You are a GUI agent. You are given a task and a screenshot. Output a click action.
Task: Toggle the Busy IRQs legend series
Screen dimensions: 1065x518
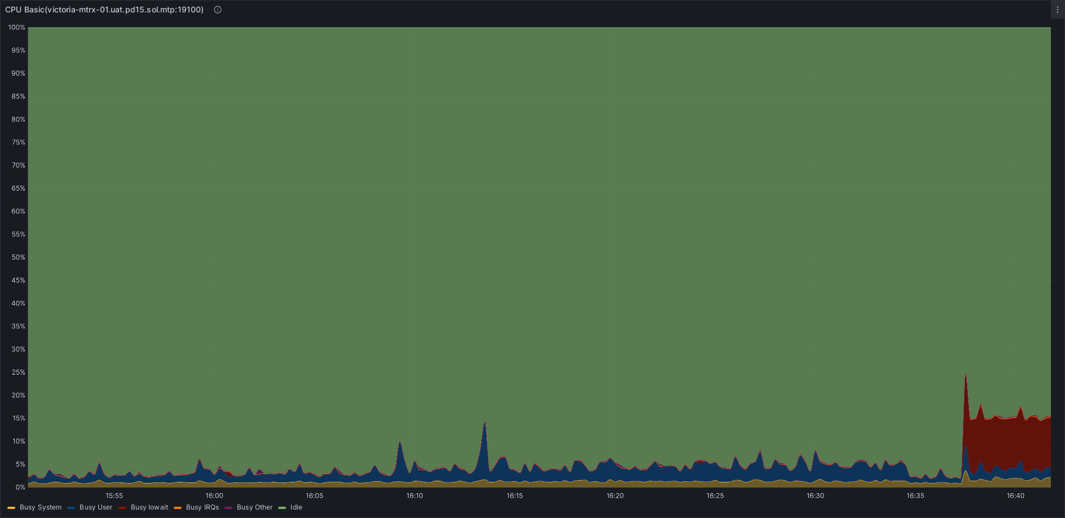click(203, 507)
